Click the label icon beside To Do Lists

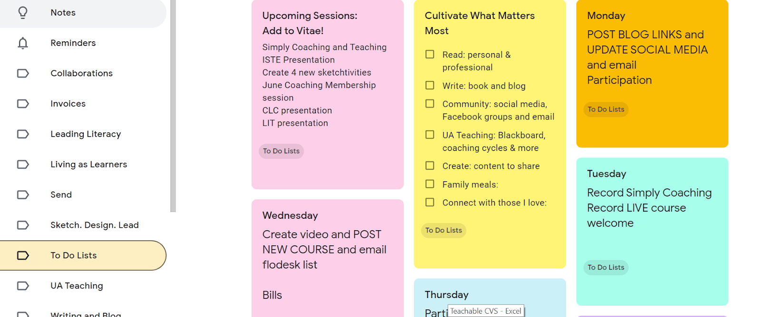click(22, 255)
